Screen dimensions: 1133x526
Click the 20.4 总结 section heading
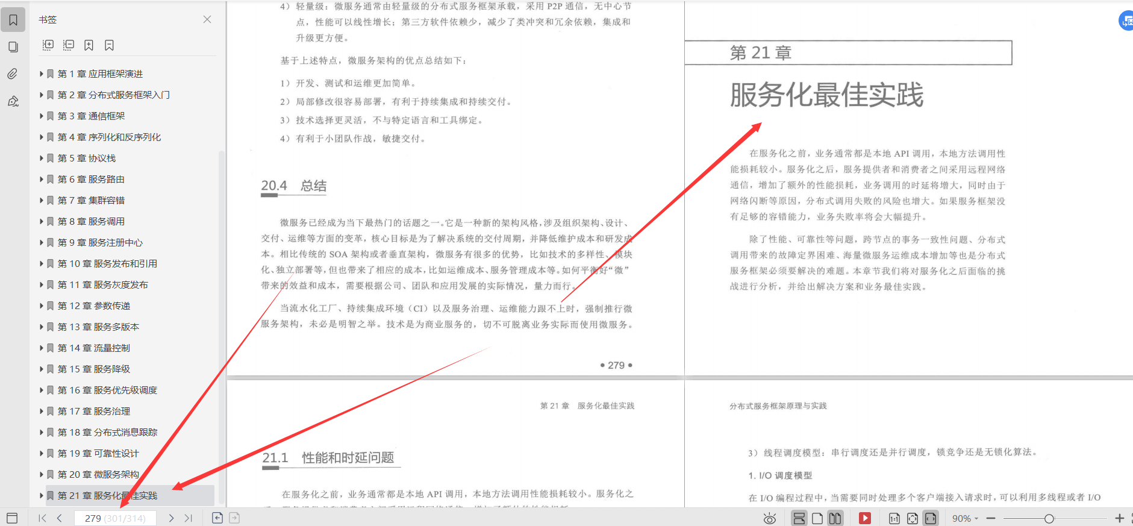pyautogui.click(x=294, y=186)
